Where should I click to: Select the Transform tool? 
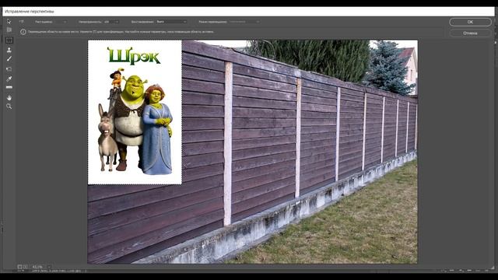tap(9, 69)
